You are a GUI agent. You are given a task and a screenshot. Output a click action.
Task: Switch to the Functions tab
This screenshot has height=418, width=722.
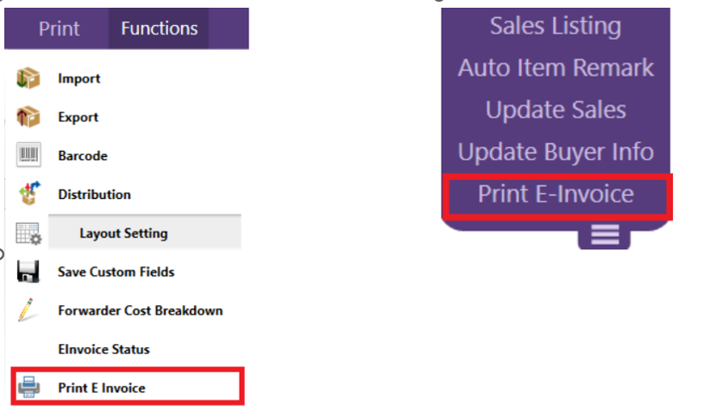pos(159,29)
